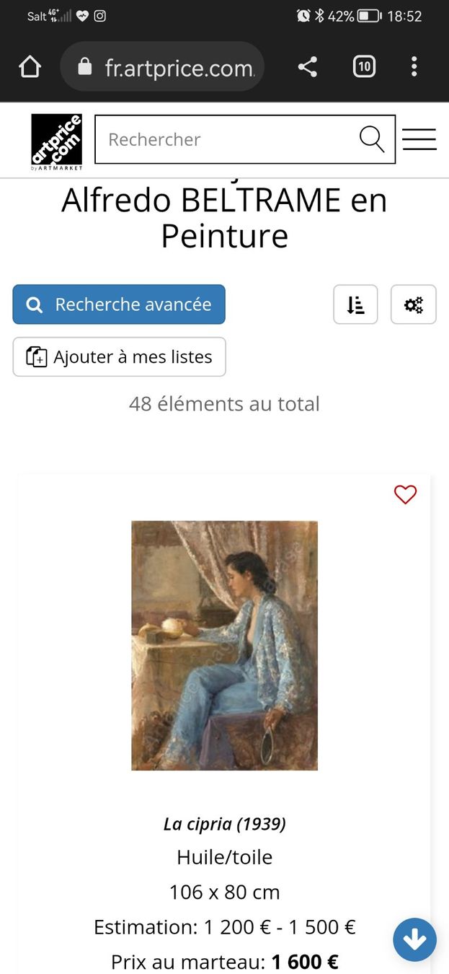Tap the Instagram notification icon in status bar
This screenshot has height=974, width=449.
(x=100, y=16)
